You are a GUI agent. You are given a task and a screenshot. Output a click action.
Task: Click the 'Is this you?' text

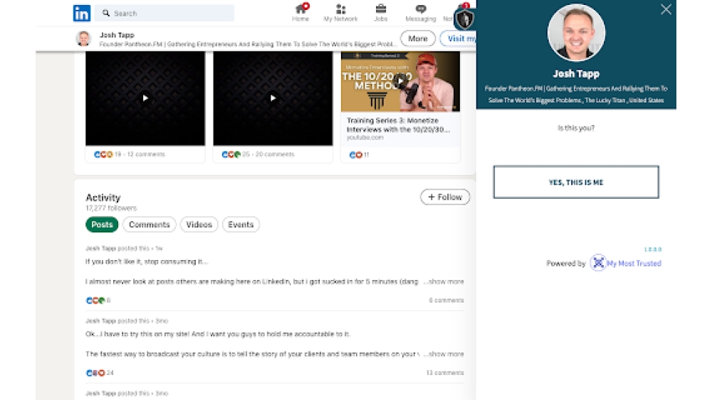tap(576, 128)
